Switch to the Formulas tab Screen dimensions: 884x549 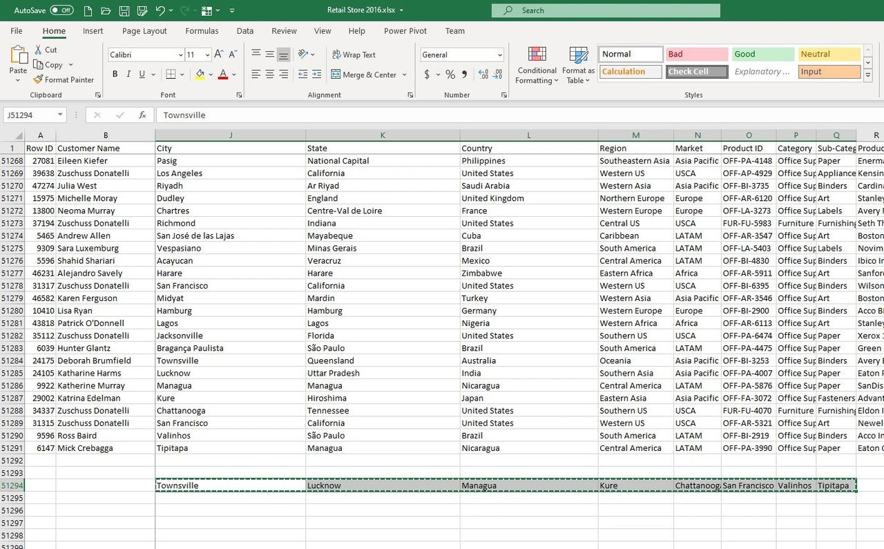(202, 31)
